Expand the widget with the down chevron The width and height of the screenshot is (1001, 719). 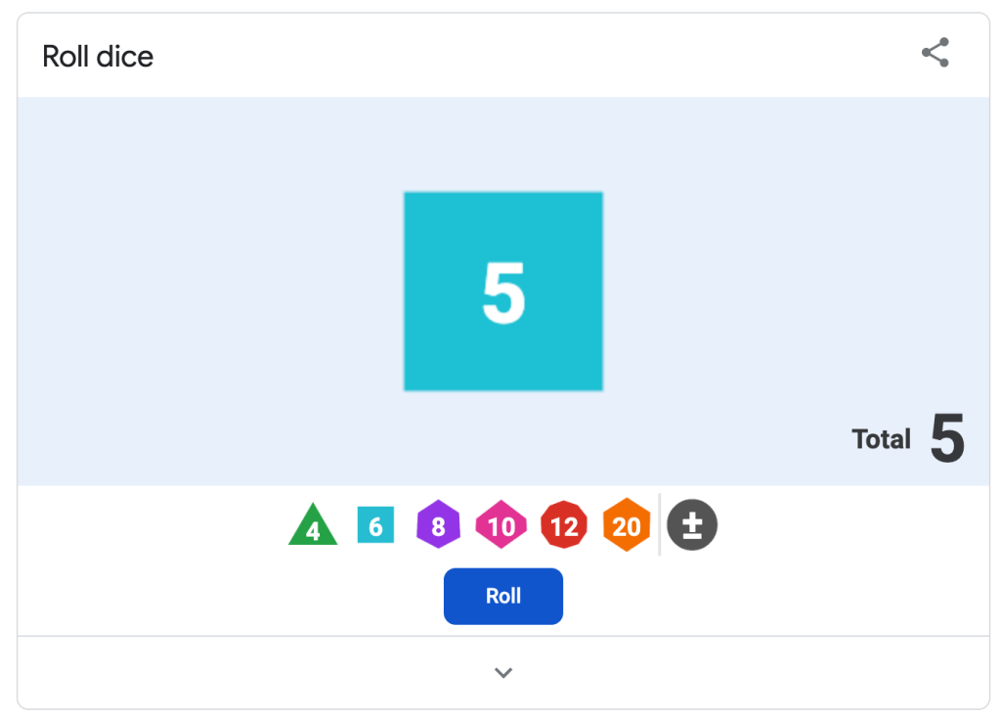[x=502, y=673]
